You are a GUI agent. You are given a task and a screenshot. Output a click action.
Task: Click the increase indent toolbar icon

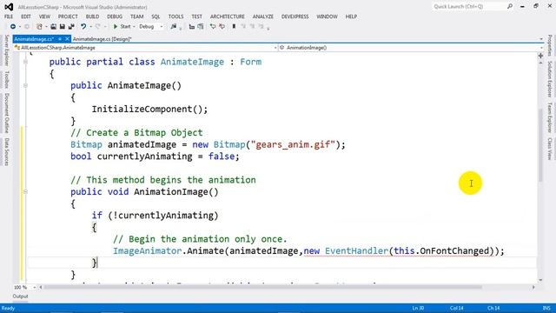201,27
